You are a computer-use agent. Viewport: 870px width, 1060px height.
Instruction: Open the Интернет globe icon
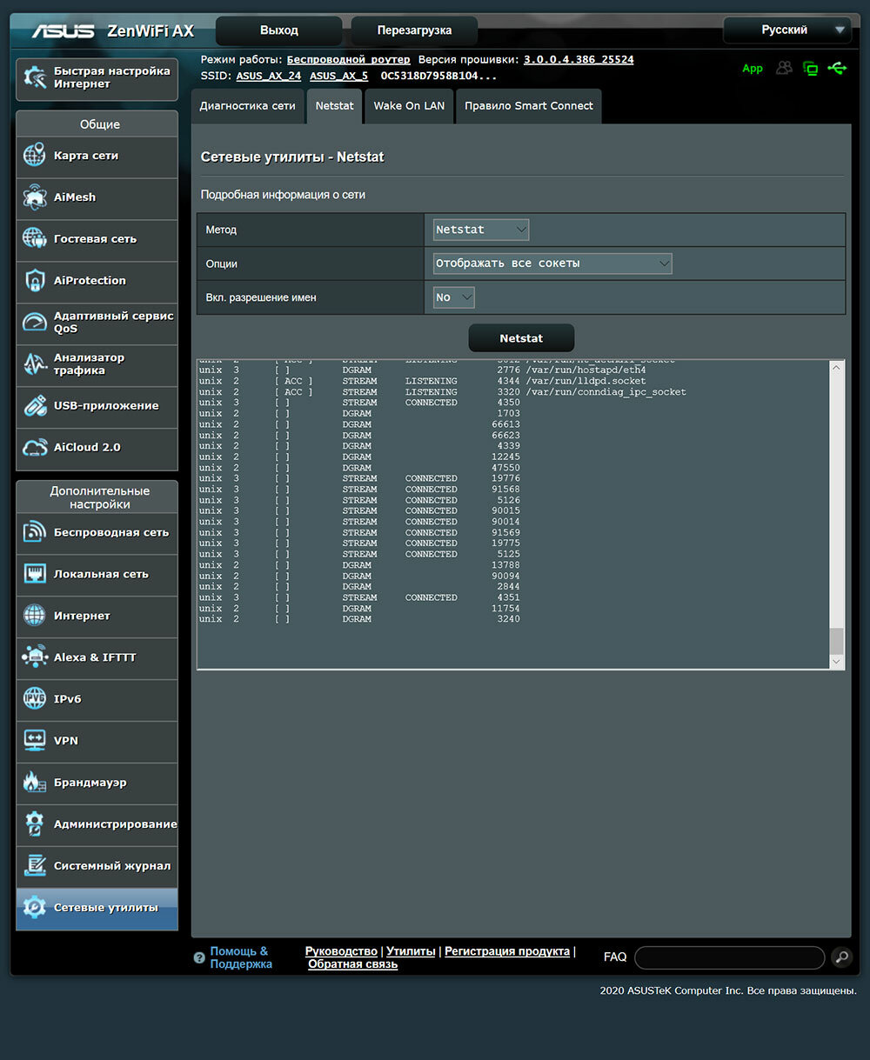[35, 616]
